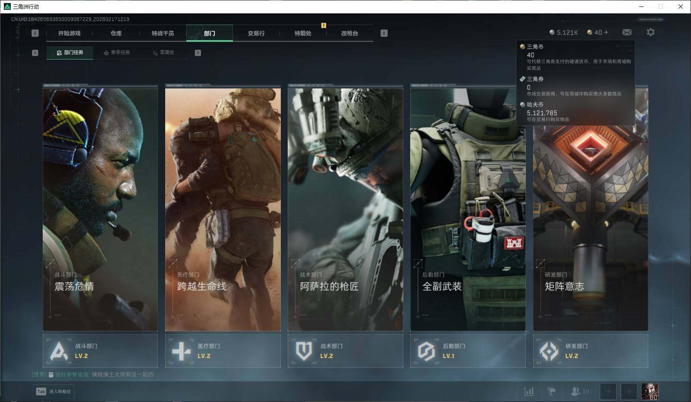
Task: Click the player avatar showing level 60
Action: (x=650, y=391)
